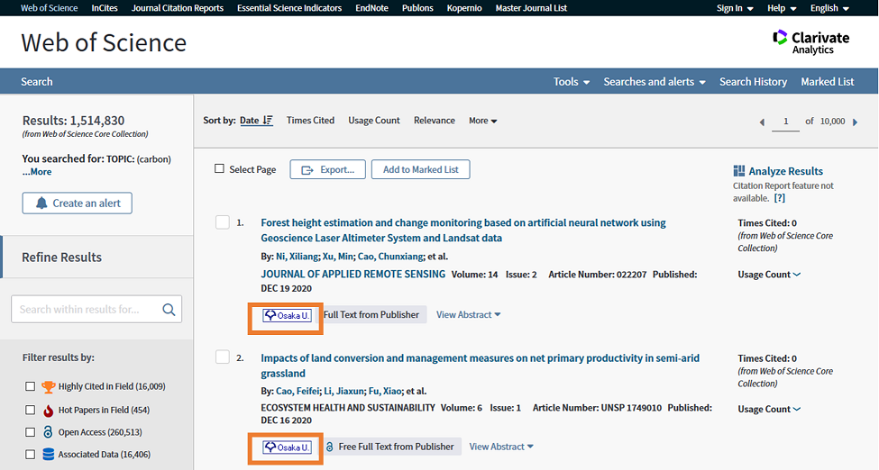Expand View Abstract for land conversion article

(x=501, y=447)
